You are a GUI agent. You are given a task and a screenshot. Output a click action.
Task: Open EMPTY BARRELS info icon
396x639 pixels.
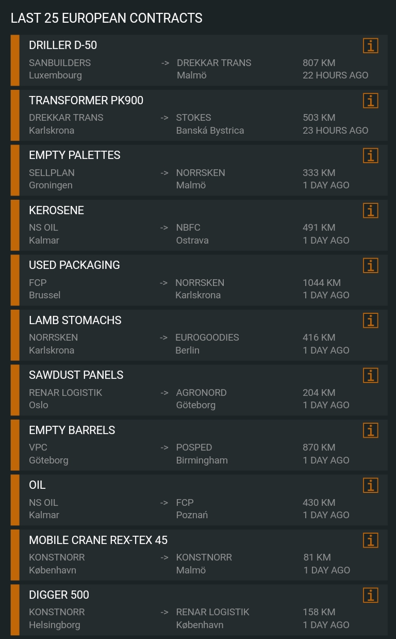coord(370,430)
